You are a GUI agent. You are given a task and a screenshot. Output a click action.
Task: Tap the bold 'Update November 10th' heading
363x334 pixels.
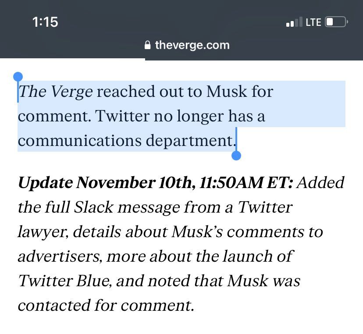(x=105, y=183)
